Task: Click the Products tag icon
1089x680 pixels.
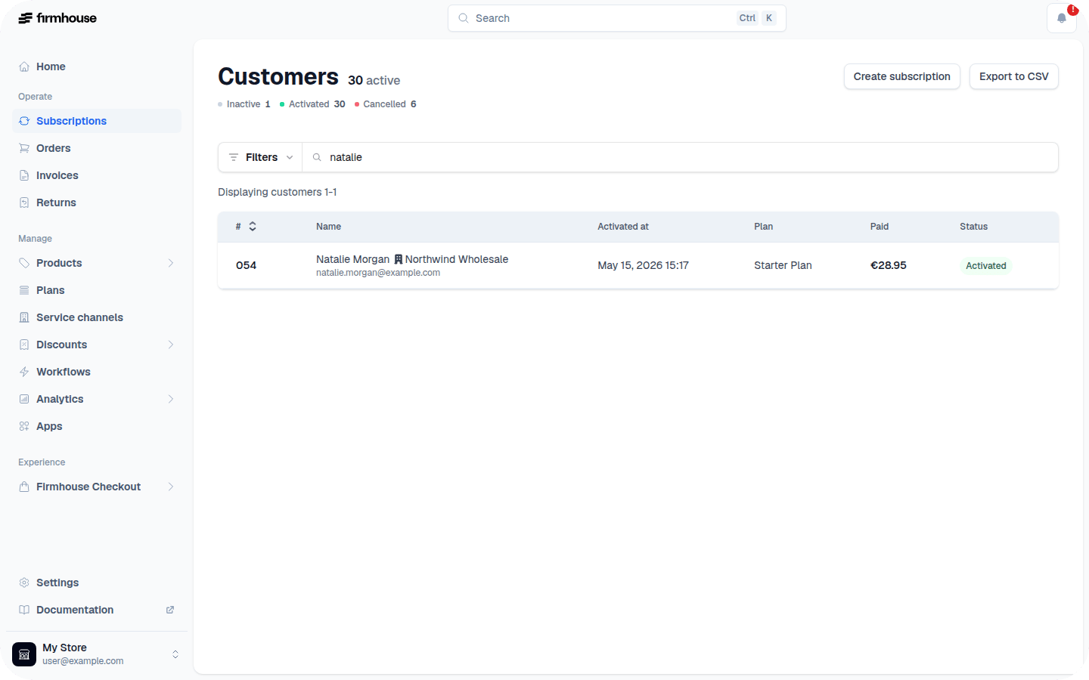Action: [x=24, y=263]
